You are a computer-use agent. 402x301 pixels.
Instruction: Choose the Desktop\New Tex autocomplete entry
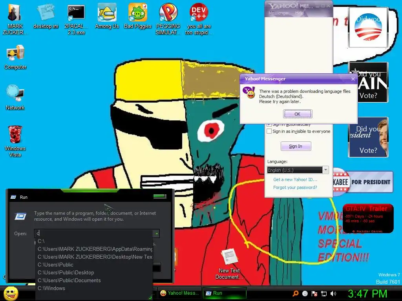click(x=94, y=257)
